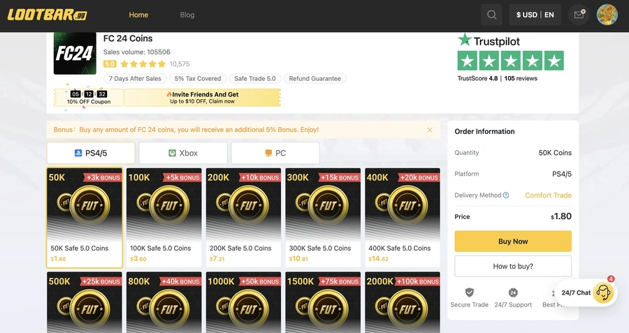Select the 200K Safe 5.0 Coins card

click(x=243, y=218)
